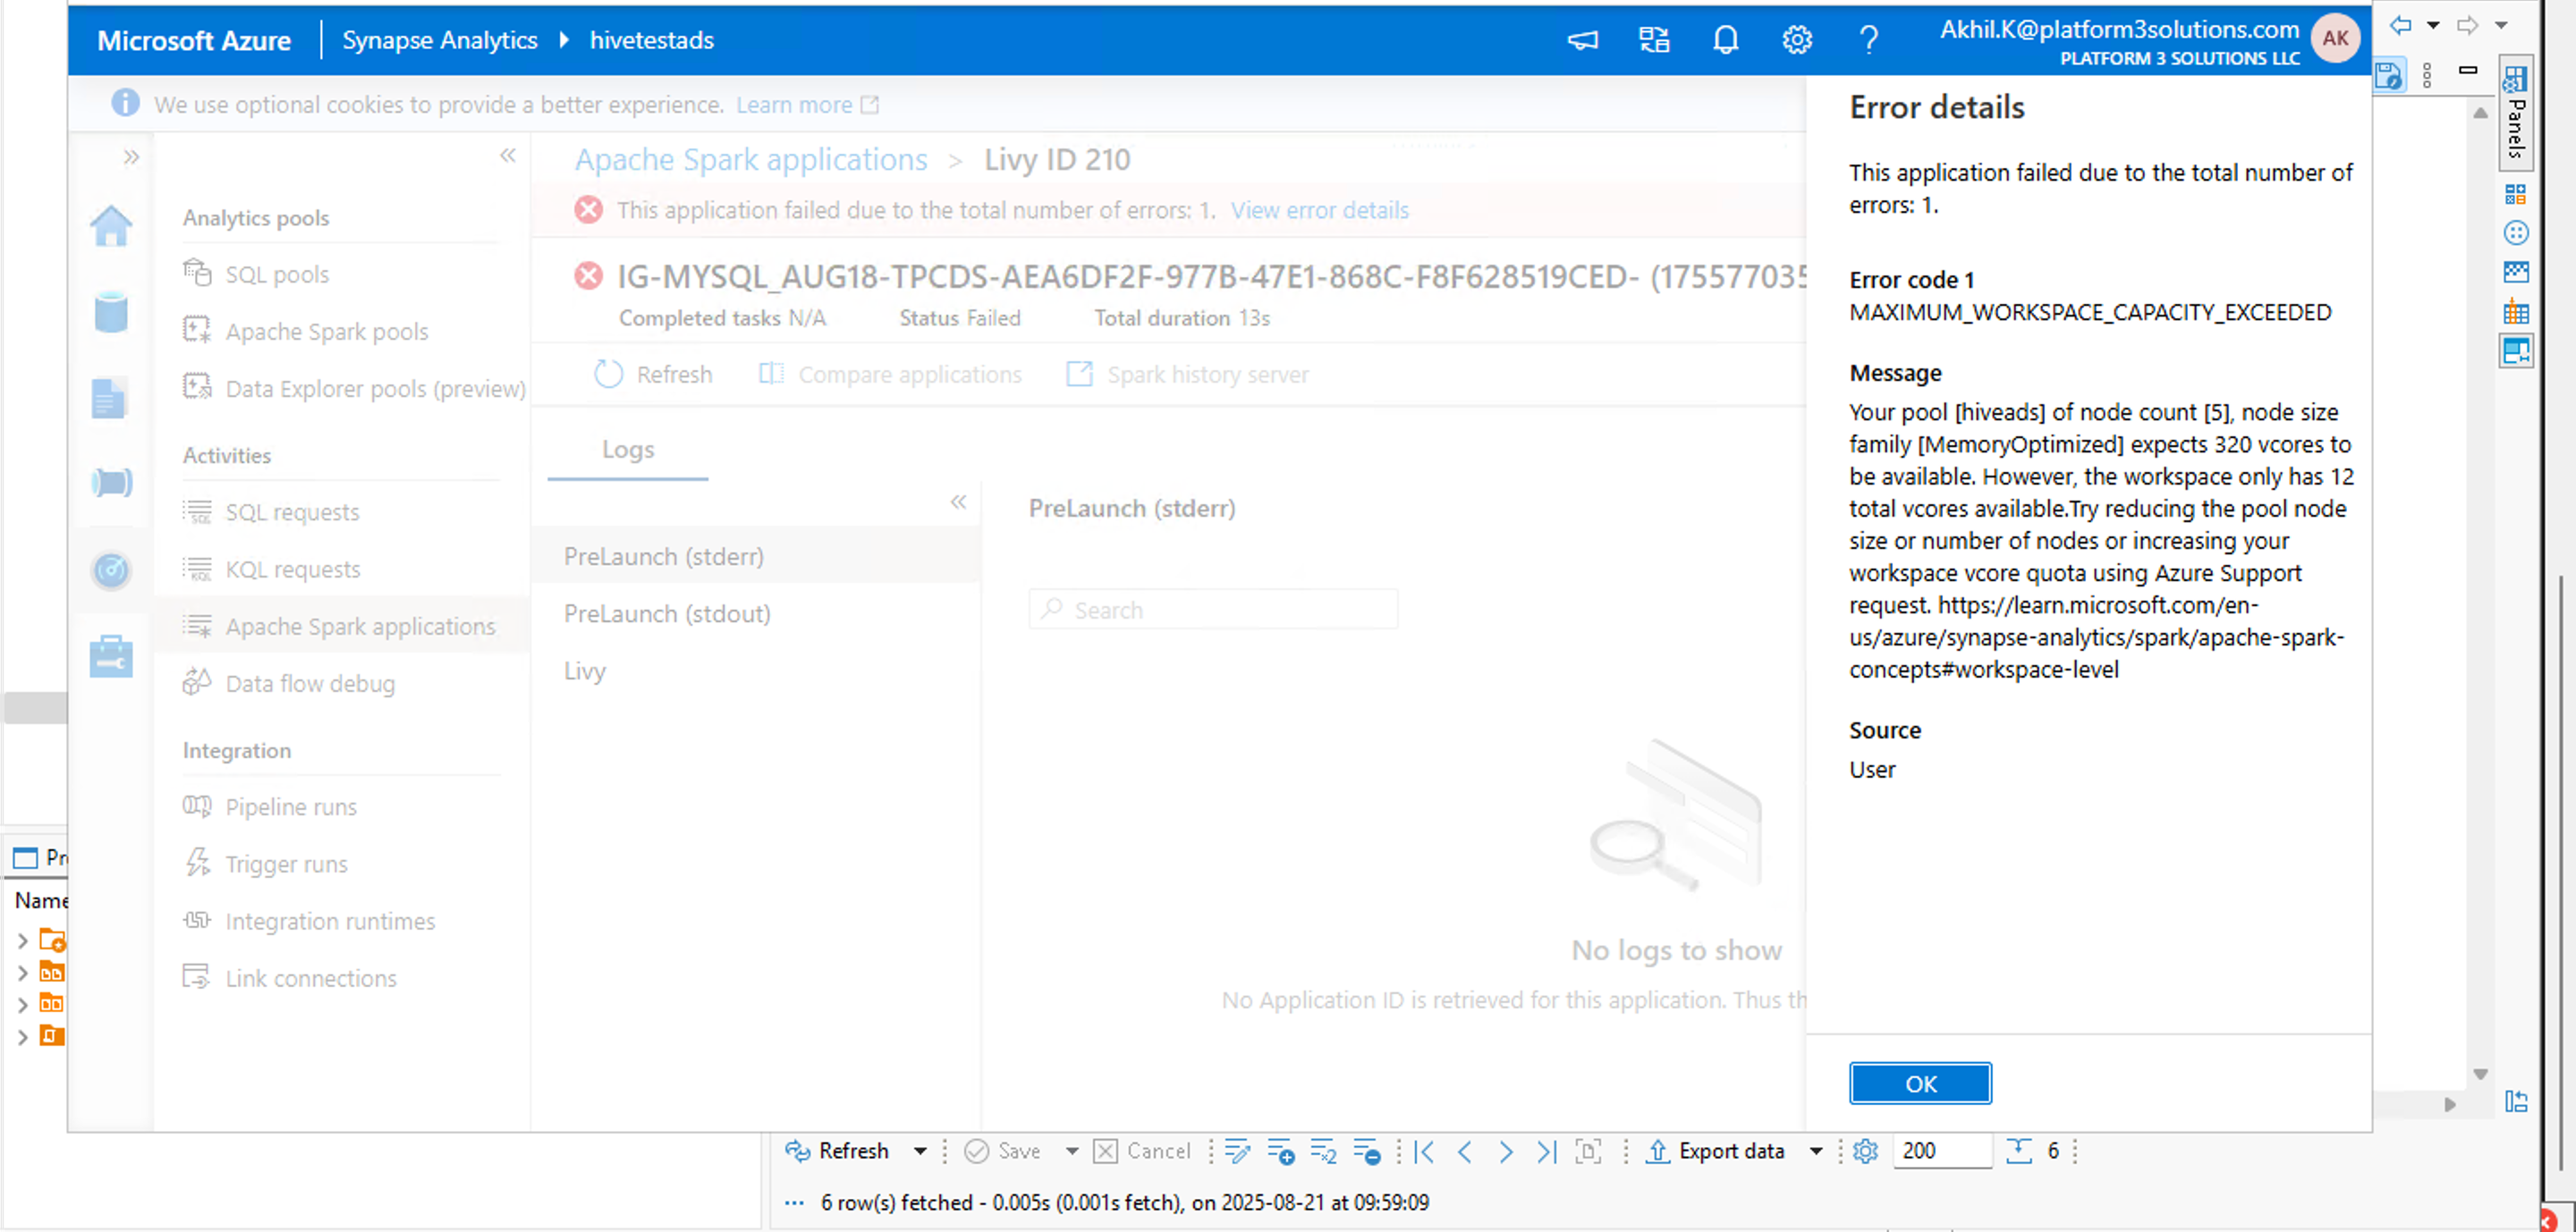2576x1232 pixels.
Task: Click the hivetestads workspace name
Action: pyautogui.click(x=651, y=40)
